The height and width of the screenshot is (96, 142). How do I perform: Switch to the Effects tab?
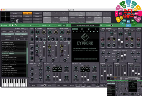[x=53, y=25]
